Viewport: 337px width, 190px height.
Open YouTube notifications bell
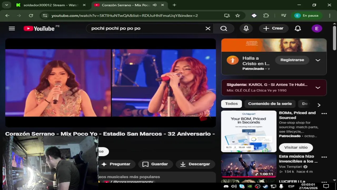[298, 28]
